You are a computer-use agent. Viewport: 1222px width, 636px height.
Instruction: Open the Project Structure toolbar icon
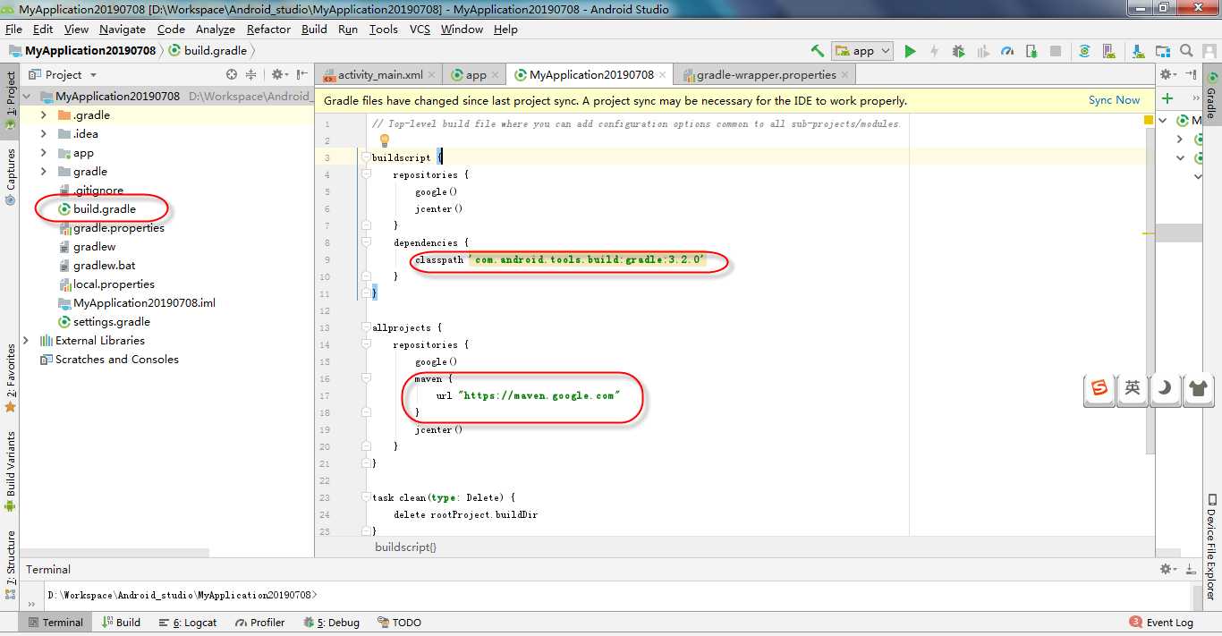coord(1162,51)
